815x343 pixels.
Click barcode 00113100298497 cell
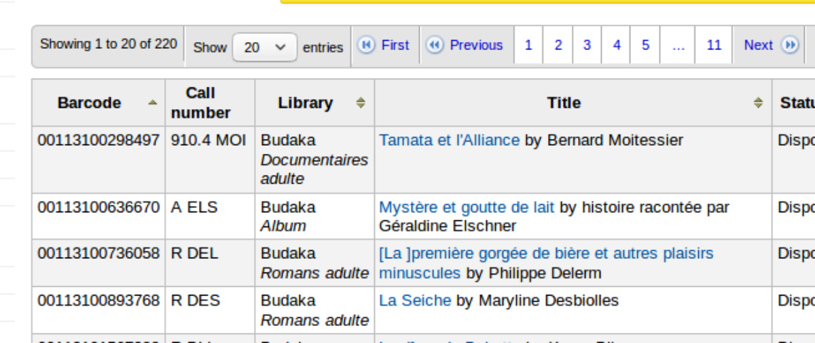(98, 140)
